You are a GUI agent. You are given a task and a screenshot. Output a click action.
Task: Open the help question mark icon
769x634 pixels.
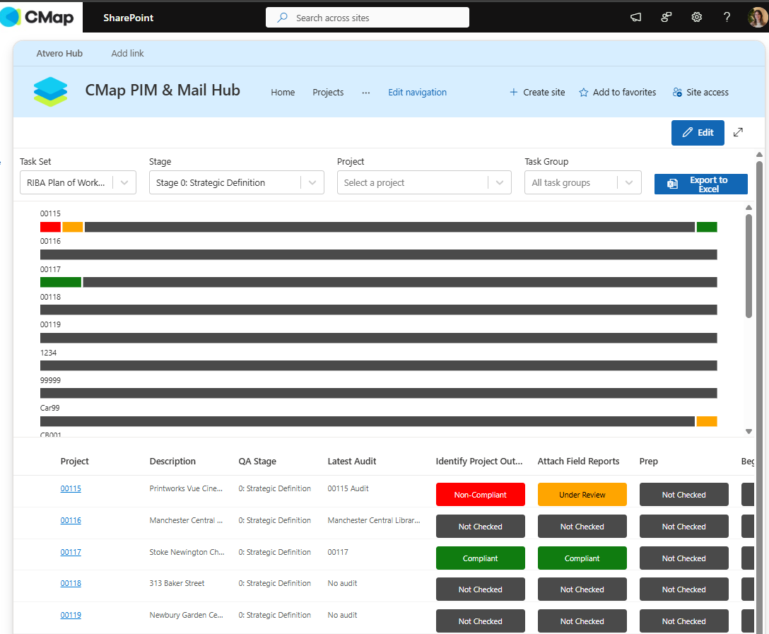pos(727,18)
